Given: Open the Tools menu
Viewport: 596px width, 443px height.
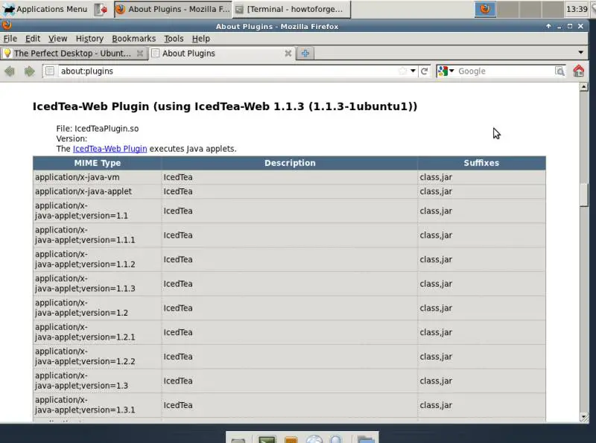Looking at the screenshot, I should click(x=174, y=39).
